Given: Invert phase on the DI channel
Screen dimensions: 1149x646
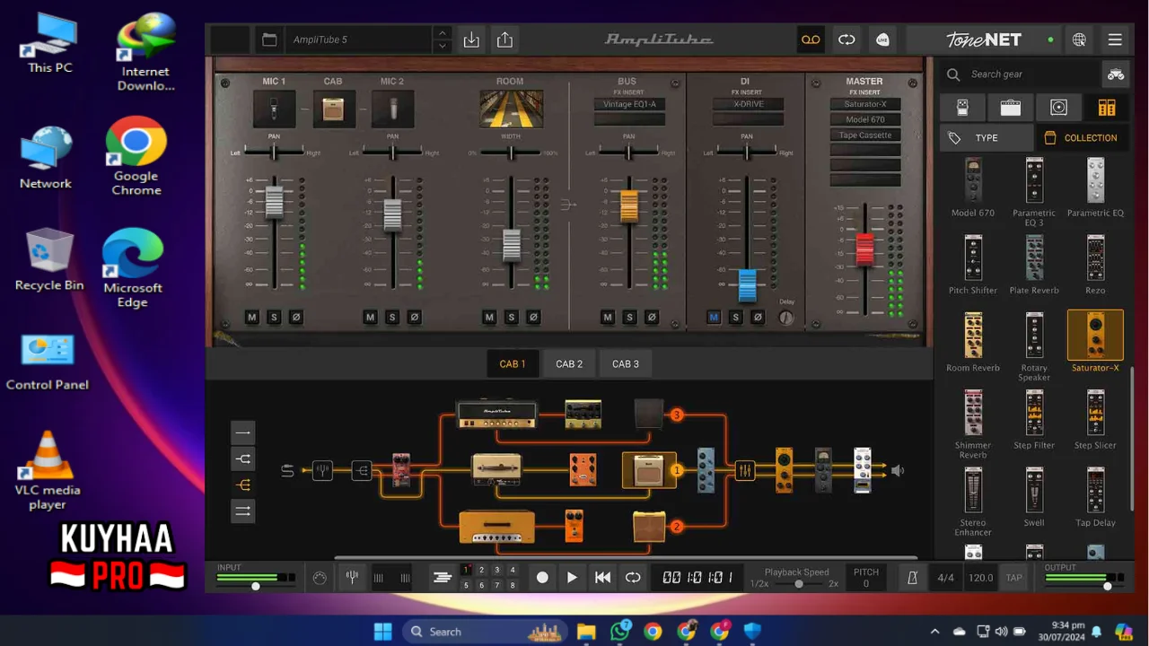Looking at the screenshot, I should pyautogui.click(x=758, y=317).
